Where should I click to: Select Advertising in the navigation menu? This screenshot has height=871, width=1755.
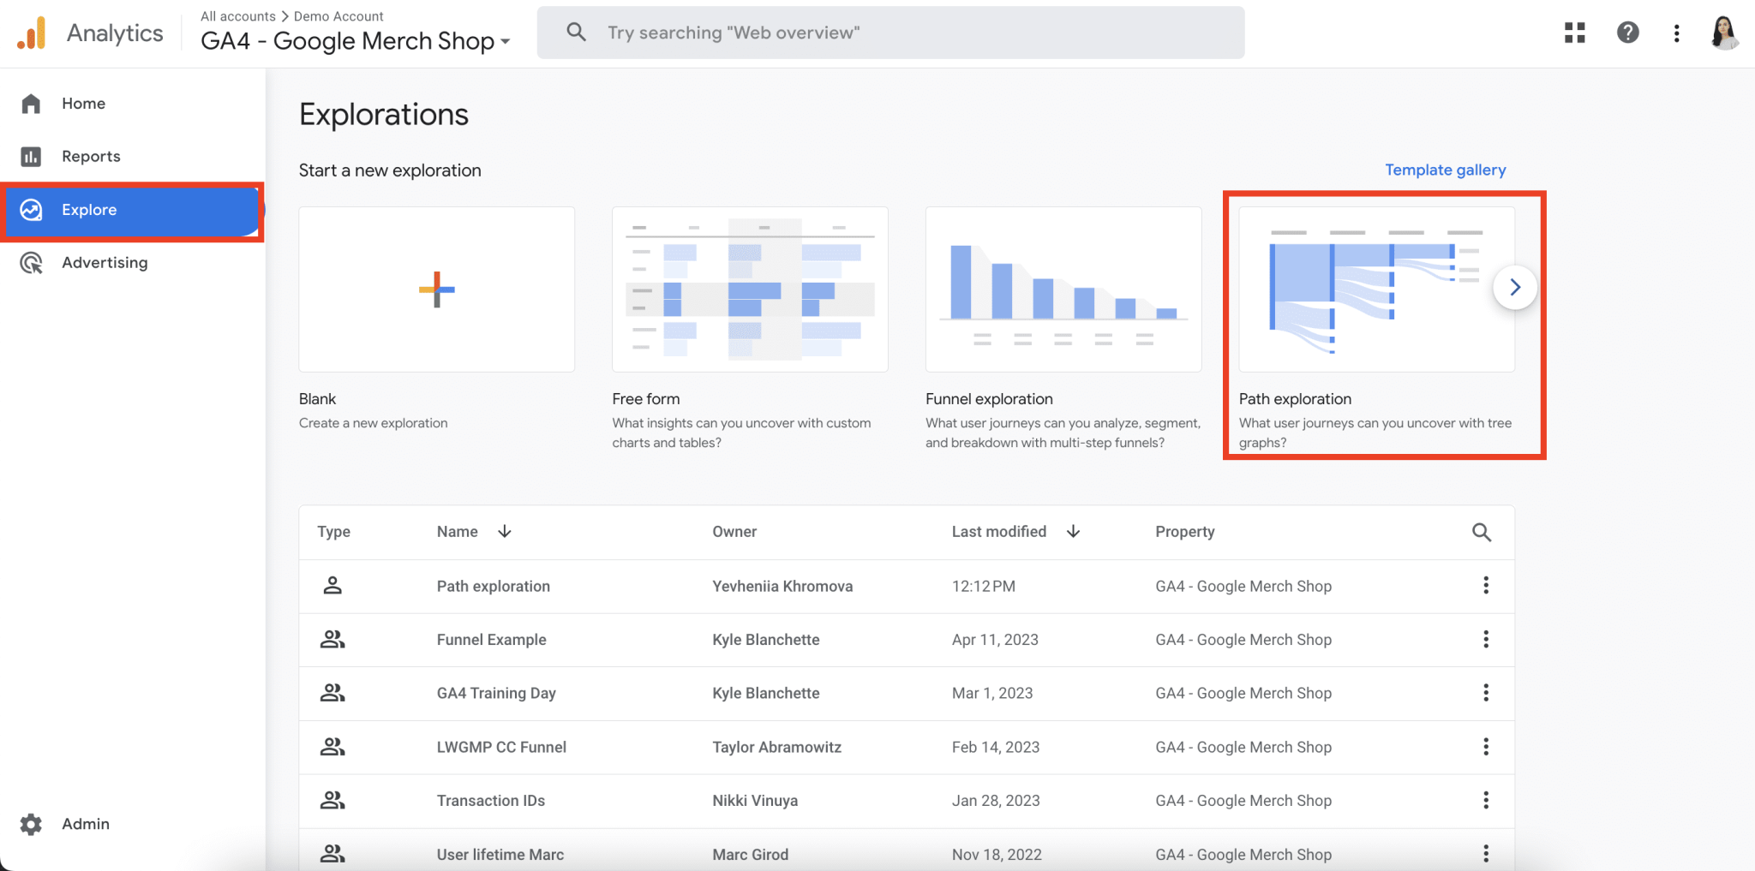click(105, 262)
